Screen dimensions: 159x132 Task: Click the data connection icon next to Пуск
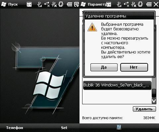[x=29, y=4]
